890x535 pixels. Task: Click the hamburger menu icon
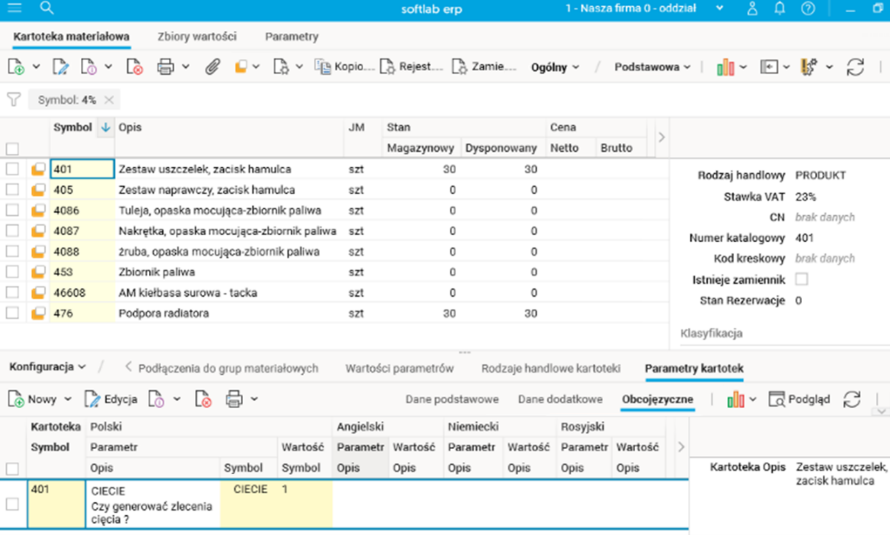point(13,8)
